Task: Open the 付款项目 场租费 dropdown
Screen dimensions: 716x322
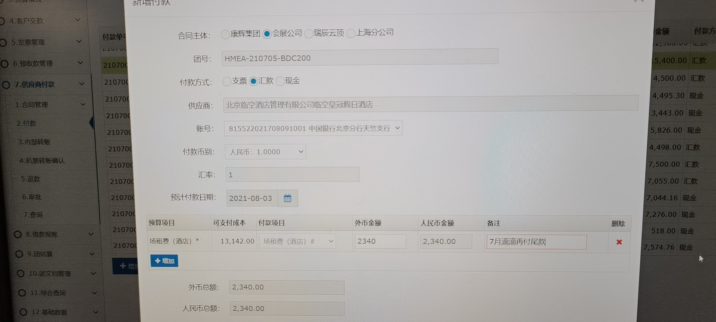Action: coord(298,241)
